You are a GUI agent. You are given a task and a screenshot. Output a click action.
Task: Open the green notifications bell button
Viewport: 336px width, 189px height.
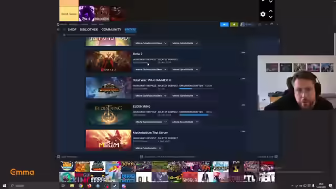[234, 25]
